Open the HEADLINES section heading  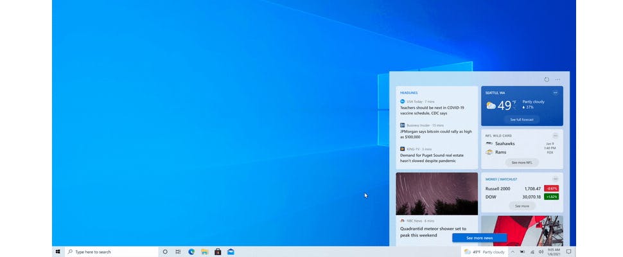coord(409,93)
